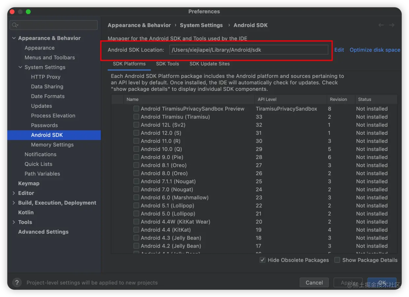This screenshot has width=409, height=297.
Task: Expand Build, Execution, Deployment section
Action: [x=14, y=203]
